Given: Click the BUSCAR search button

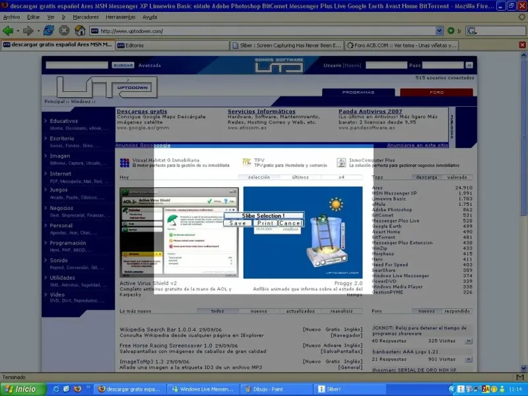Looking at the screenshot, I should [x=123, y=65].
